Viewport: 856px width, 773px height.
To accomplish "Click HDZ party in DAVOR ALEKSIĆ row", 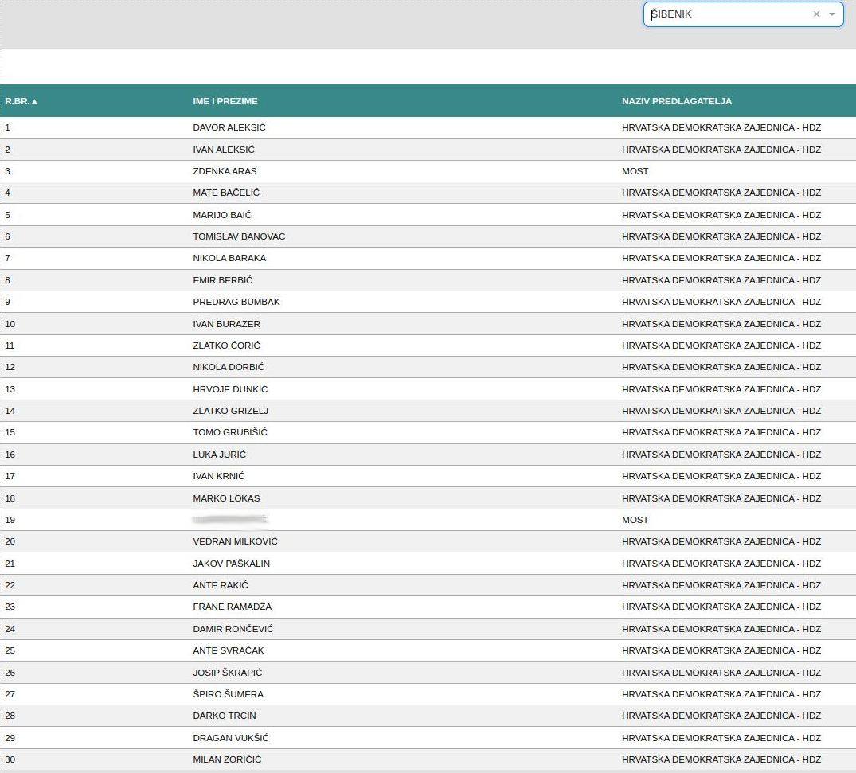I will 721,127.
